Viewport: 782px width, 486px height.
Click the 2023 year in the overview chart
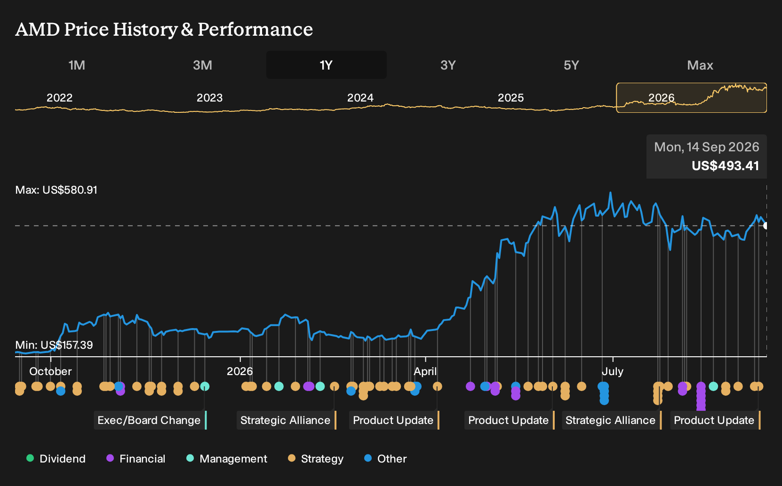pyautogui.click(x=209, y=98)
